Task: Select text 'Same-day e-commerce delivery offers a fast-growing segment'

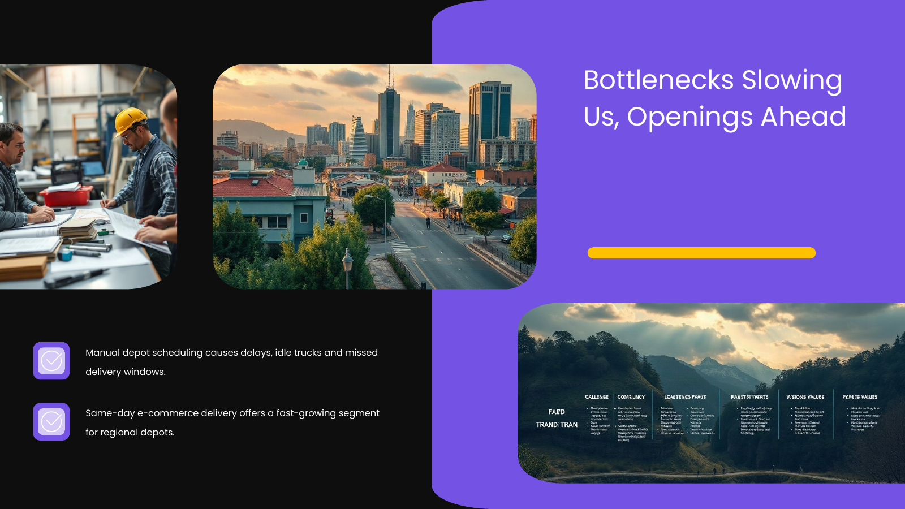Action: click(232, 413)
